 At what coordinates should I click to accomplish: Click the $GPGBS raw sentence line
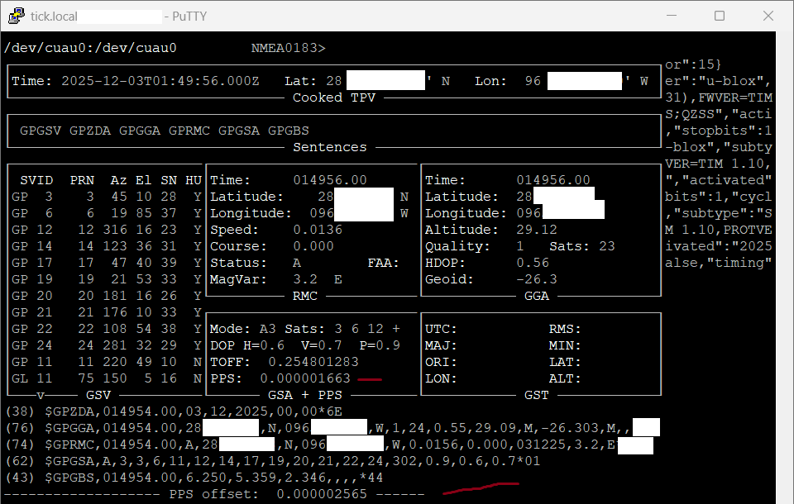click(x=194, y=478)
